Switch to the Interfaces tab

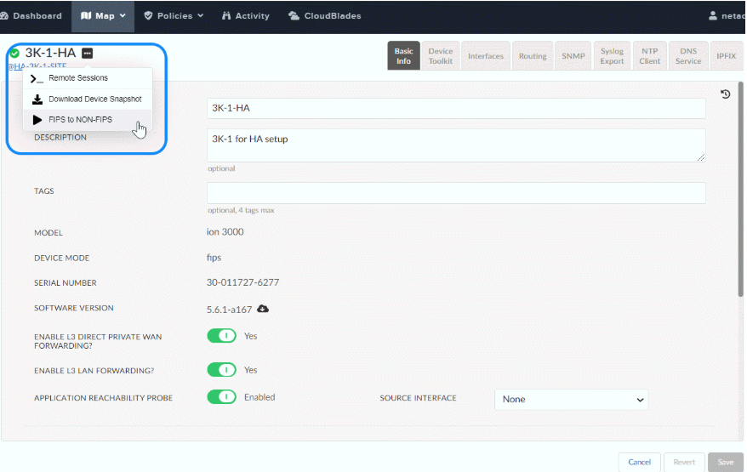pos(486,56)
